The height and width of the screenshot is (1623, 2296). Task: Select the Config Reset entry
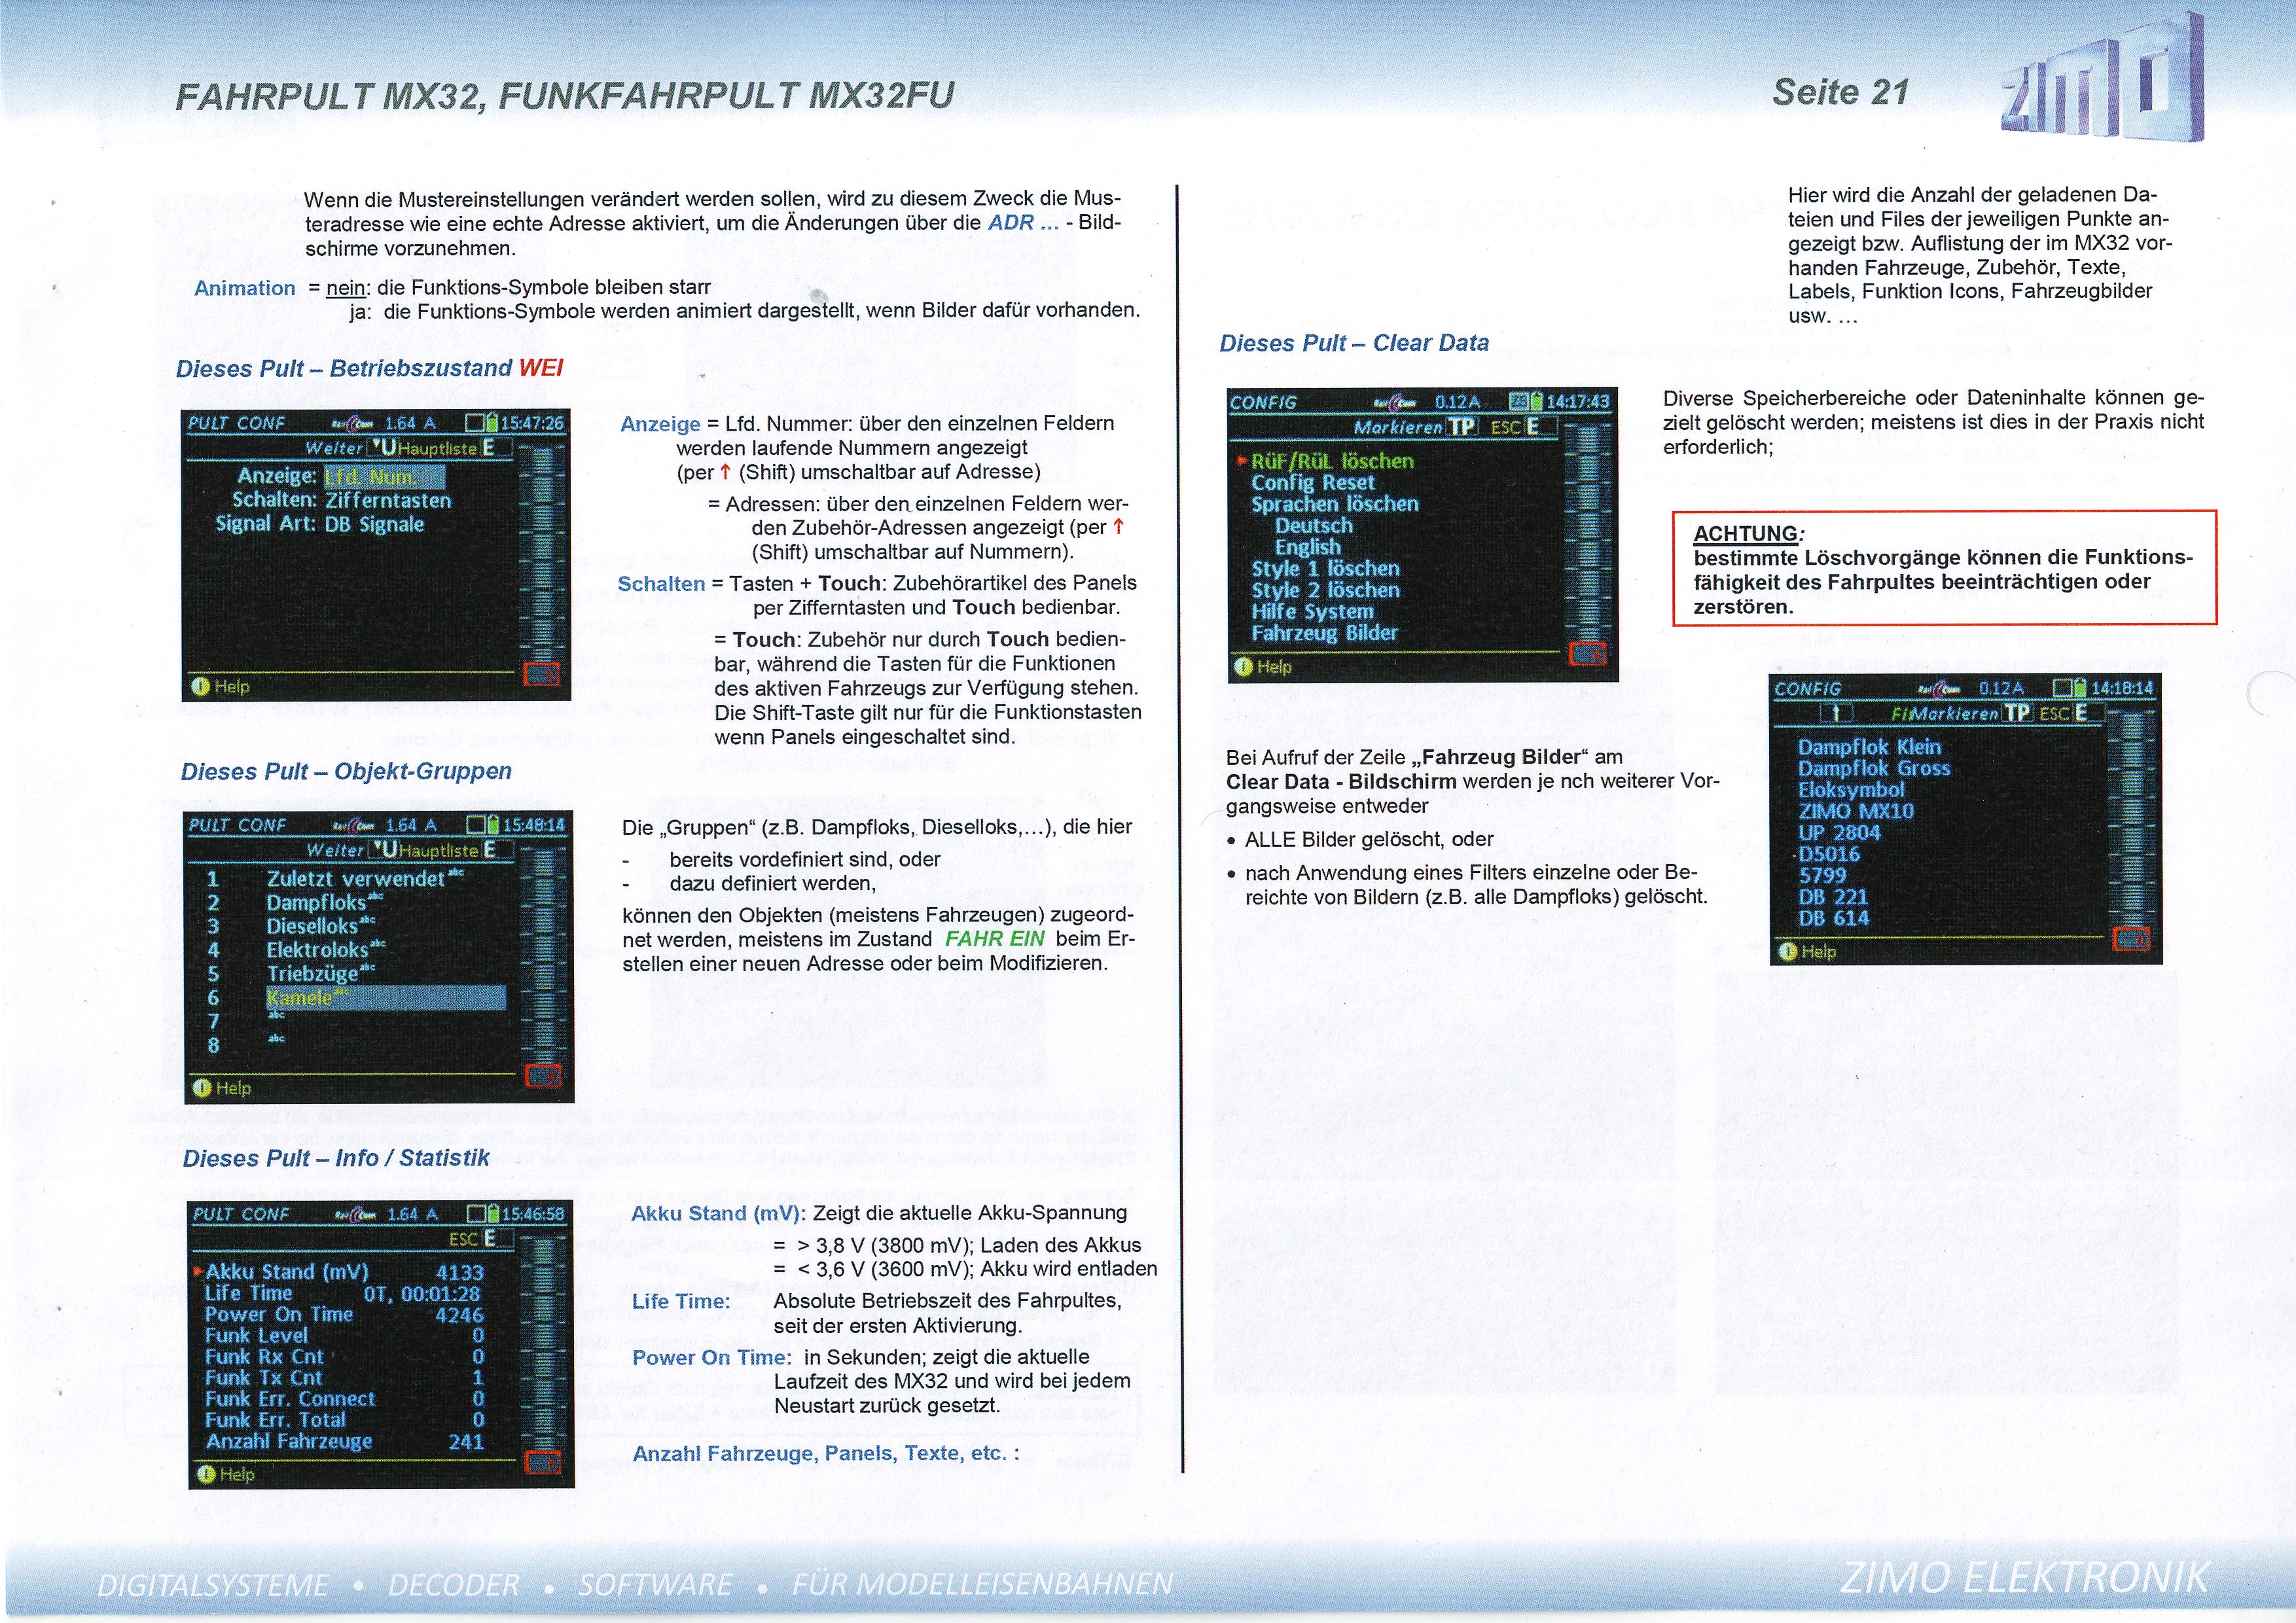click(x=1313, y=482)
